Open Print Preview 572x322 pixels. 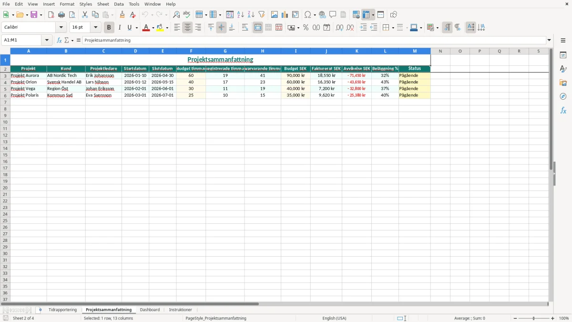(72, 15)
